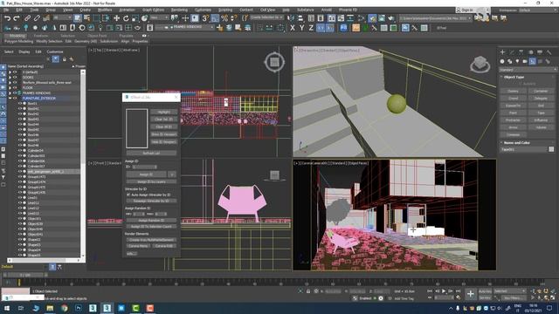Click the Assign ID to Layers button
The height and width of the screenshot is (314, 559).
point(151,182)
